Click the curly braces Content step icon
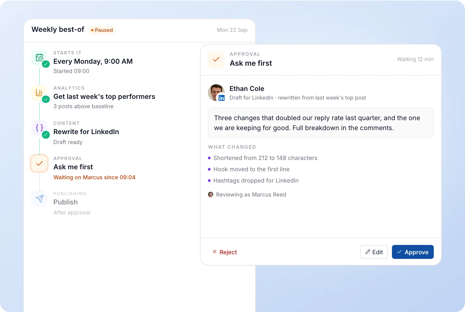 pos(39,128)
